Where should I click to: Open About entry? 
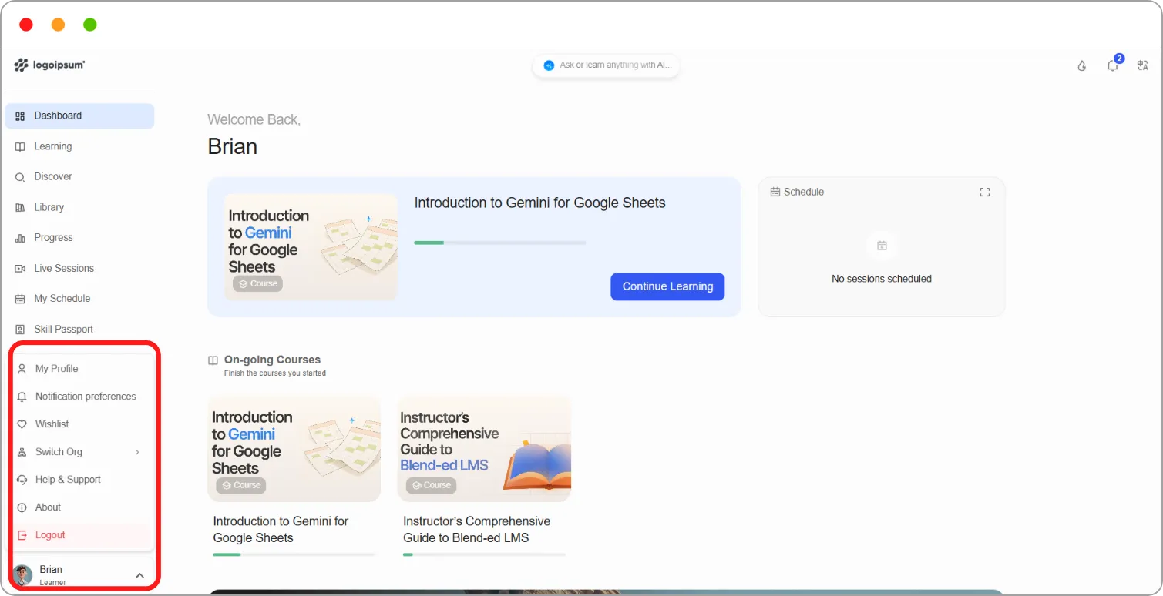coord(80,507)
